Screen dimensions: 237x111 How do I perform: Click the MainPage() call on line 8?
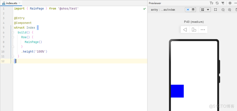[x=33, y=42]
